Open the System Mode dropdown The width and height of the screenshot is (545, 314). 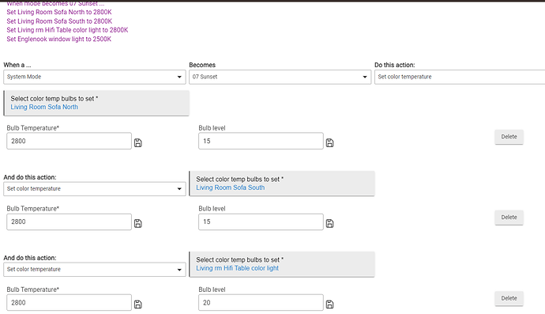(x=95, y=77)
